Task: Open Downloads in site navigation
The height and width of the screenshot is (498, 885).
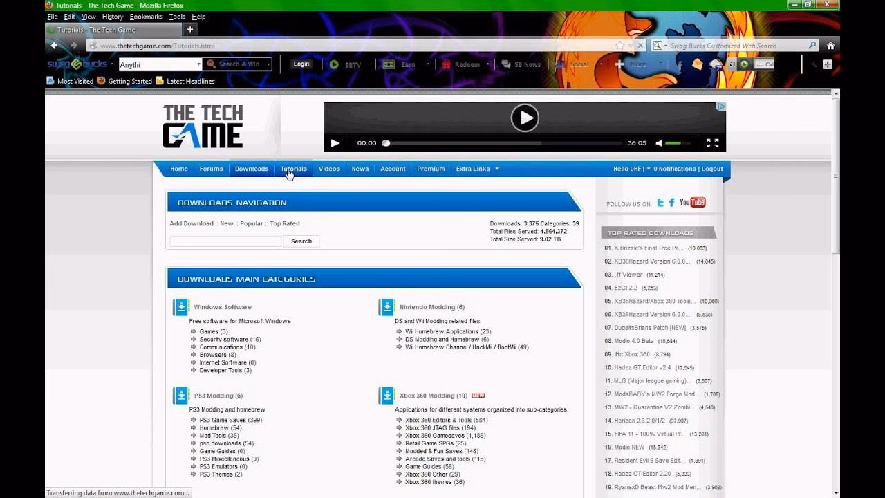Action: tap(252, 169)
